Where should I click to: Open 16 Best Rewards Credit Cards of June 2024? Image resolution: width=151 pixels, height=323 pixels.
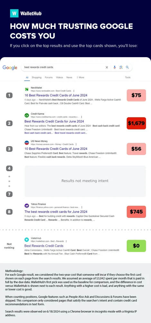[56, 95]
